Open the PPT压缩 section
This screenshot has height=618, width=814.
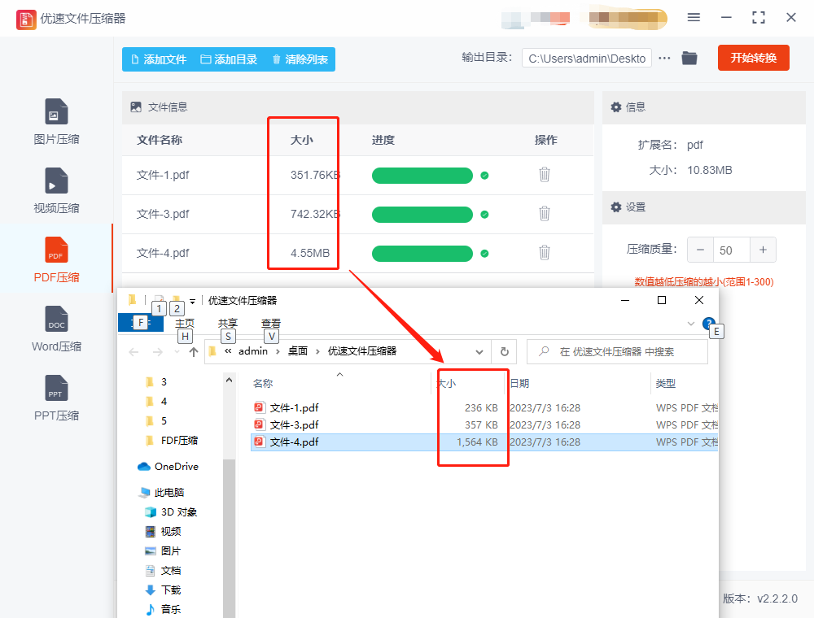(56, 398)
